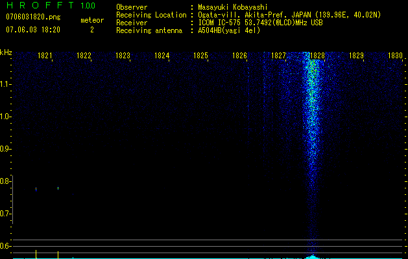Click the 0.8 kHz frequency label
Viewport: 408px width, 259px height.
(x=5, y=181)
